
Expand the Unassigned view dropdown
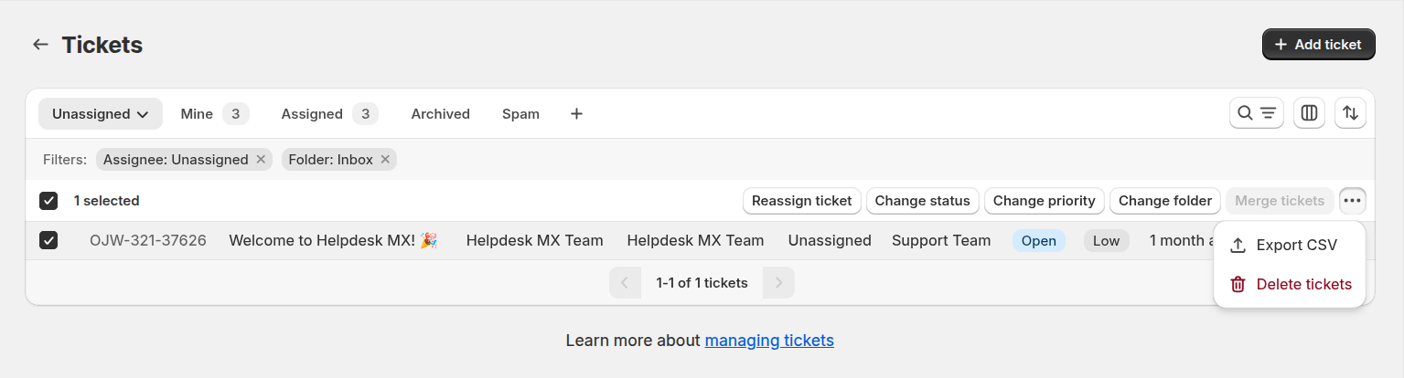point(100,114)
